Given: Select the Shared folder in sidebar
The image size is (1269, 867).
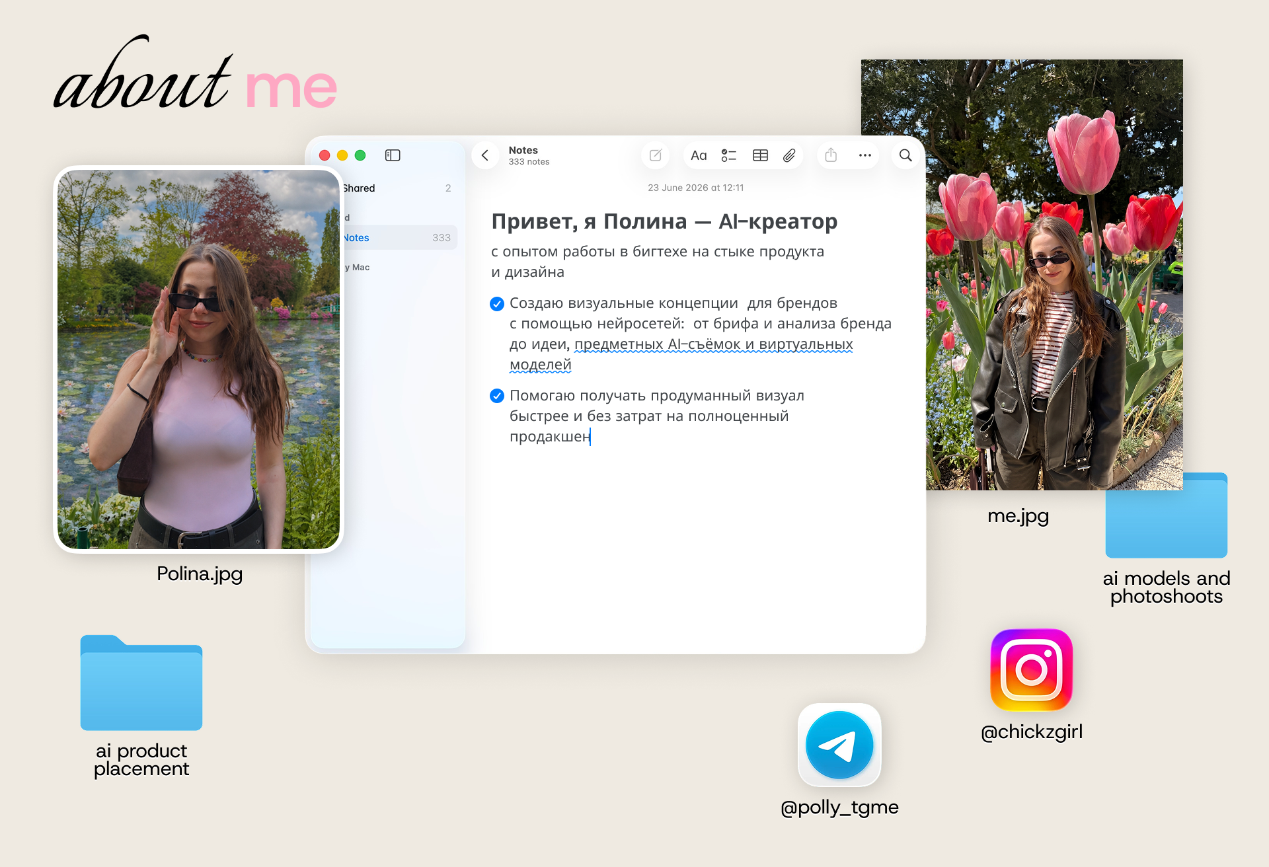Looking at the screenshot, I should point(397,188).
